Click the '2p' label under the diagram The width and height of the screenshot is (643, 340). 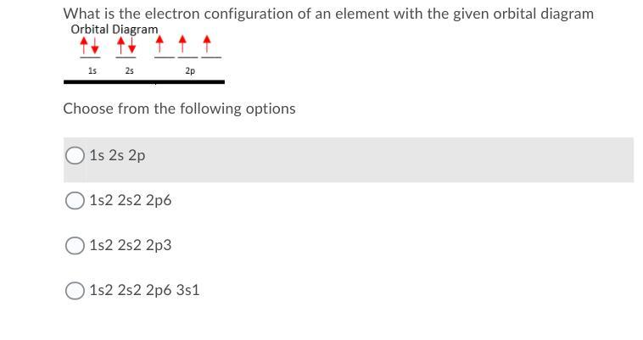tap(189, 71)
